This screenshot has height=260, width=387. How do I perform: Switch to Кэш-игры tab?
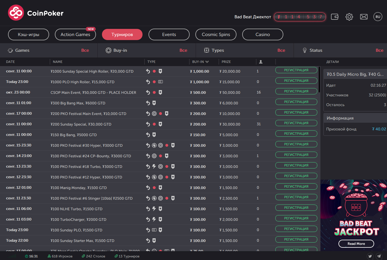click(x=29, y=35)
